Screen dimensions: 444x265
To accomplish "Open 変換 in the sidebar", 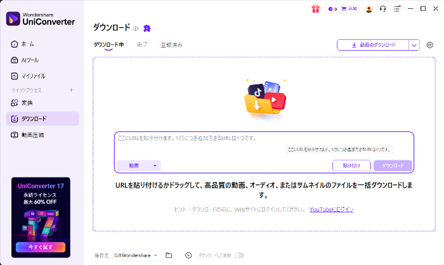I will [42, 103].
